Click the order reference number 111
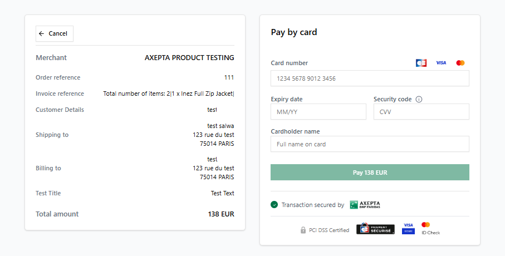 point(229,77)
